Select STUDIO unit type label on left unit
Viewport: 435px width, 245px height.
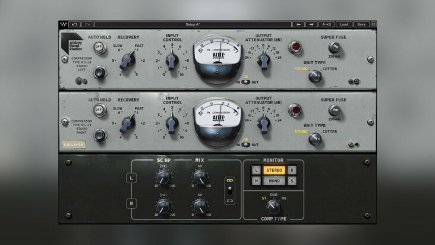point(301,69)
